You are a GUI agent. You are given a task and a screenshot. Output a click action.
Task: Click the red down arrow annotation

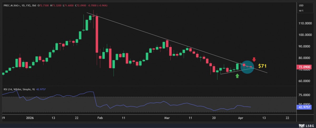pos(254,59)
